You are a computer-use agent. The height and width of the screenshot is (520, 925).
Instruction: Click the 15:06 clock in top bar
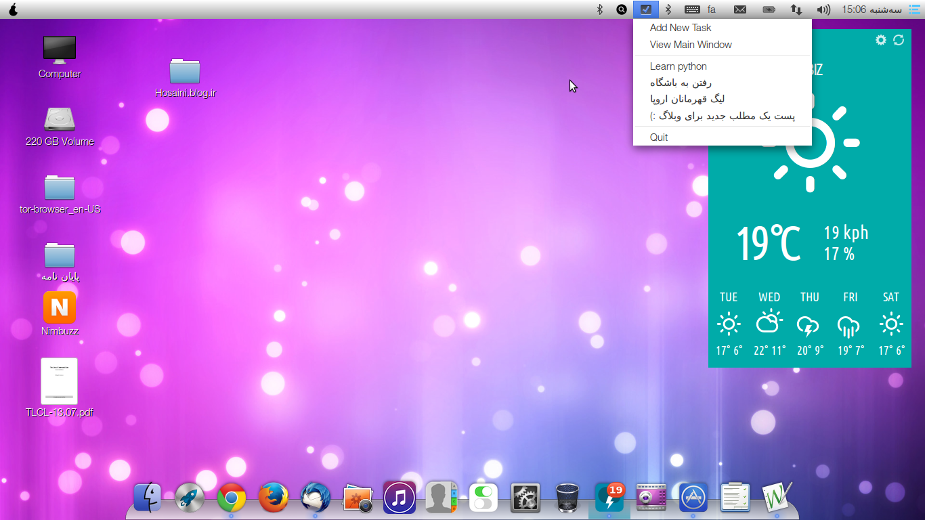tap(854, 9)
